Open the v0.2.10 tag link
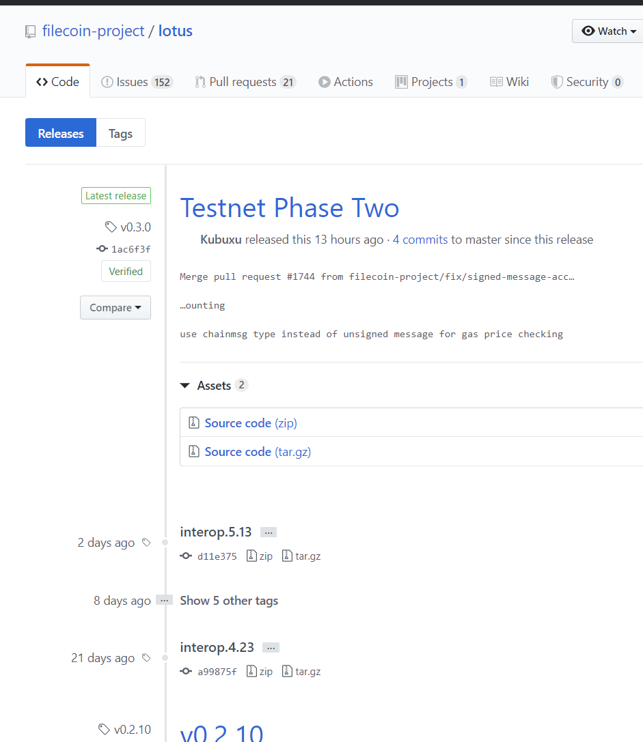 point(133,730)
